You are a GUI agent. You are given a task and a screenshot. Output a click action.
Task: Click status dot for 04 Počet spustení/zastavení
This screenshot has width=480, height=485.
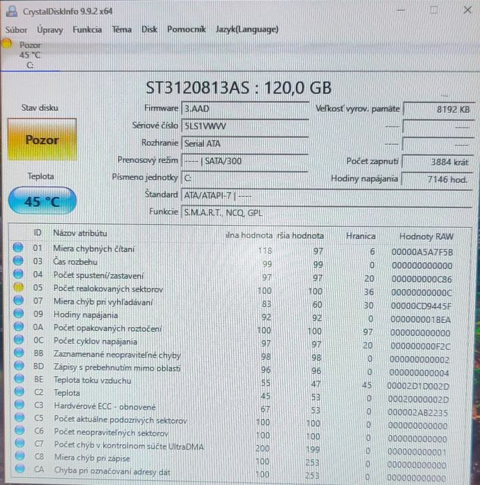click(x=18, y=274)
